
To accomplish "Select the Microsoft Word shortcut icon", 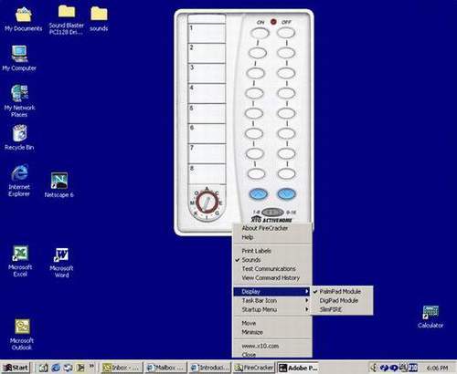I will 61,263.
